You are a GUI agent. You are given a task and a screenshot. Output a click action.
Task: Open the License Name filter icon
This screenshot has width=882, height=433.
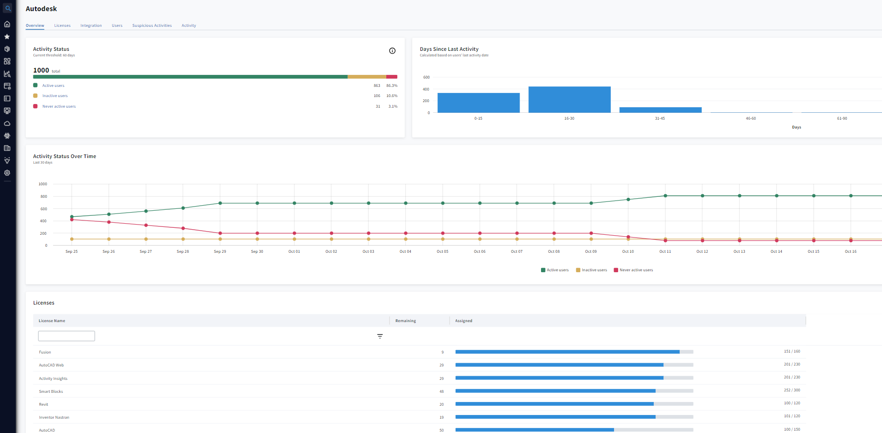coord(380,336)
